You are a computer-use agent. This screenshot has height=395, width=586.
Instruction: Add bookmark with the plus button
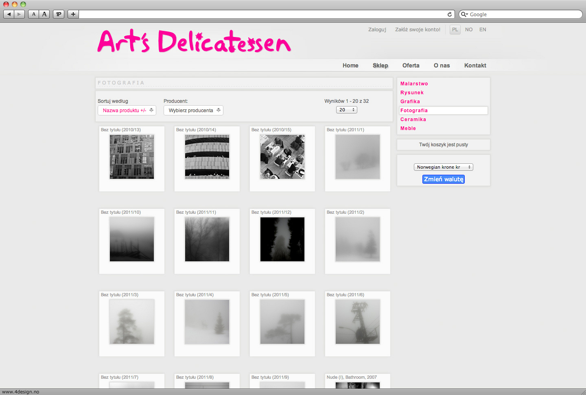tap(73, 14)
